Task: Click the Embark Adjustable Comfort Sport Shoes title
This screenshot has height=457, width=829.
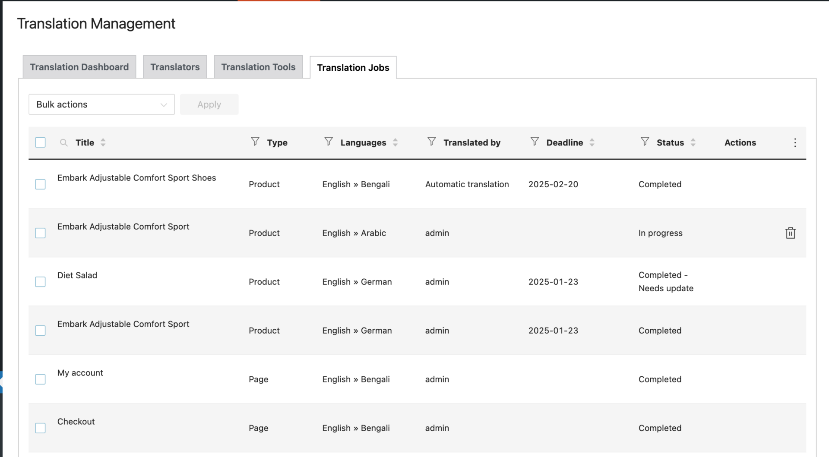Action: (x=136, y=178)
